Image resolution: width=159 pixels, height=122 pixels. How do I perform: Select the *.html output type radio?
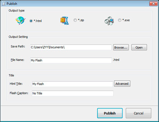click(31, 21)
